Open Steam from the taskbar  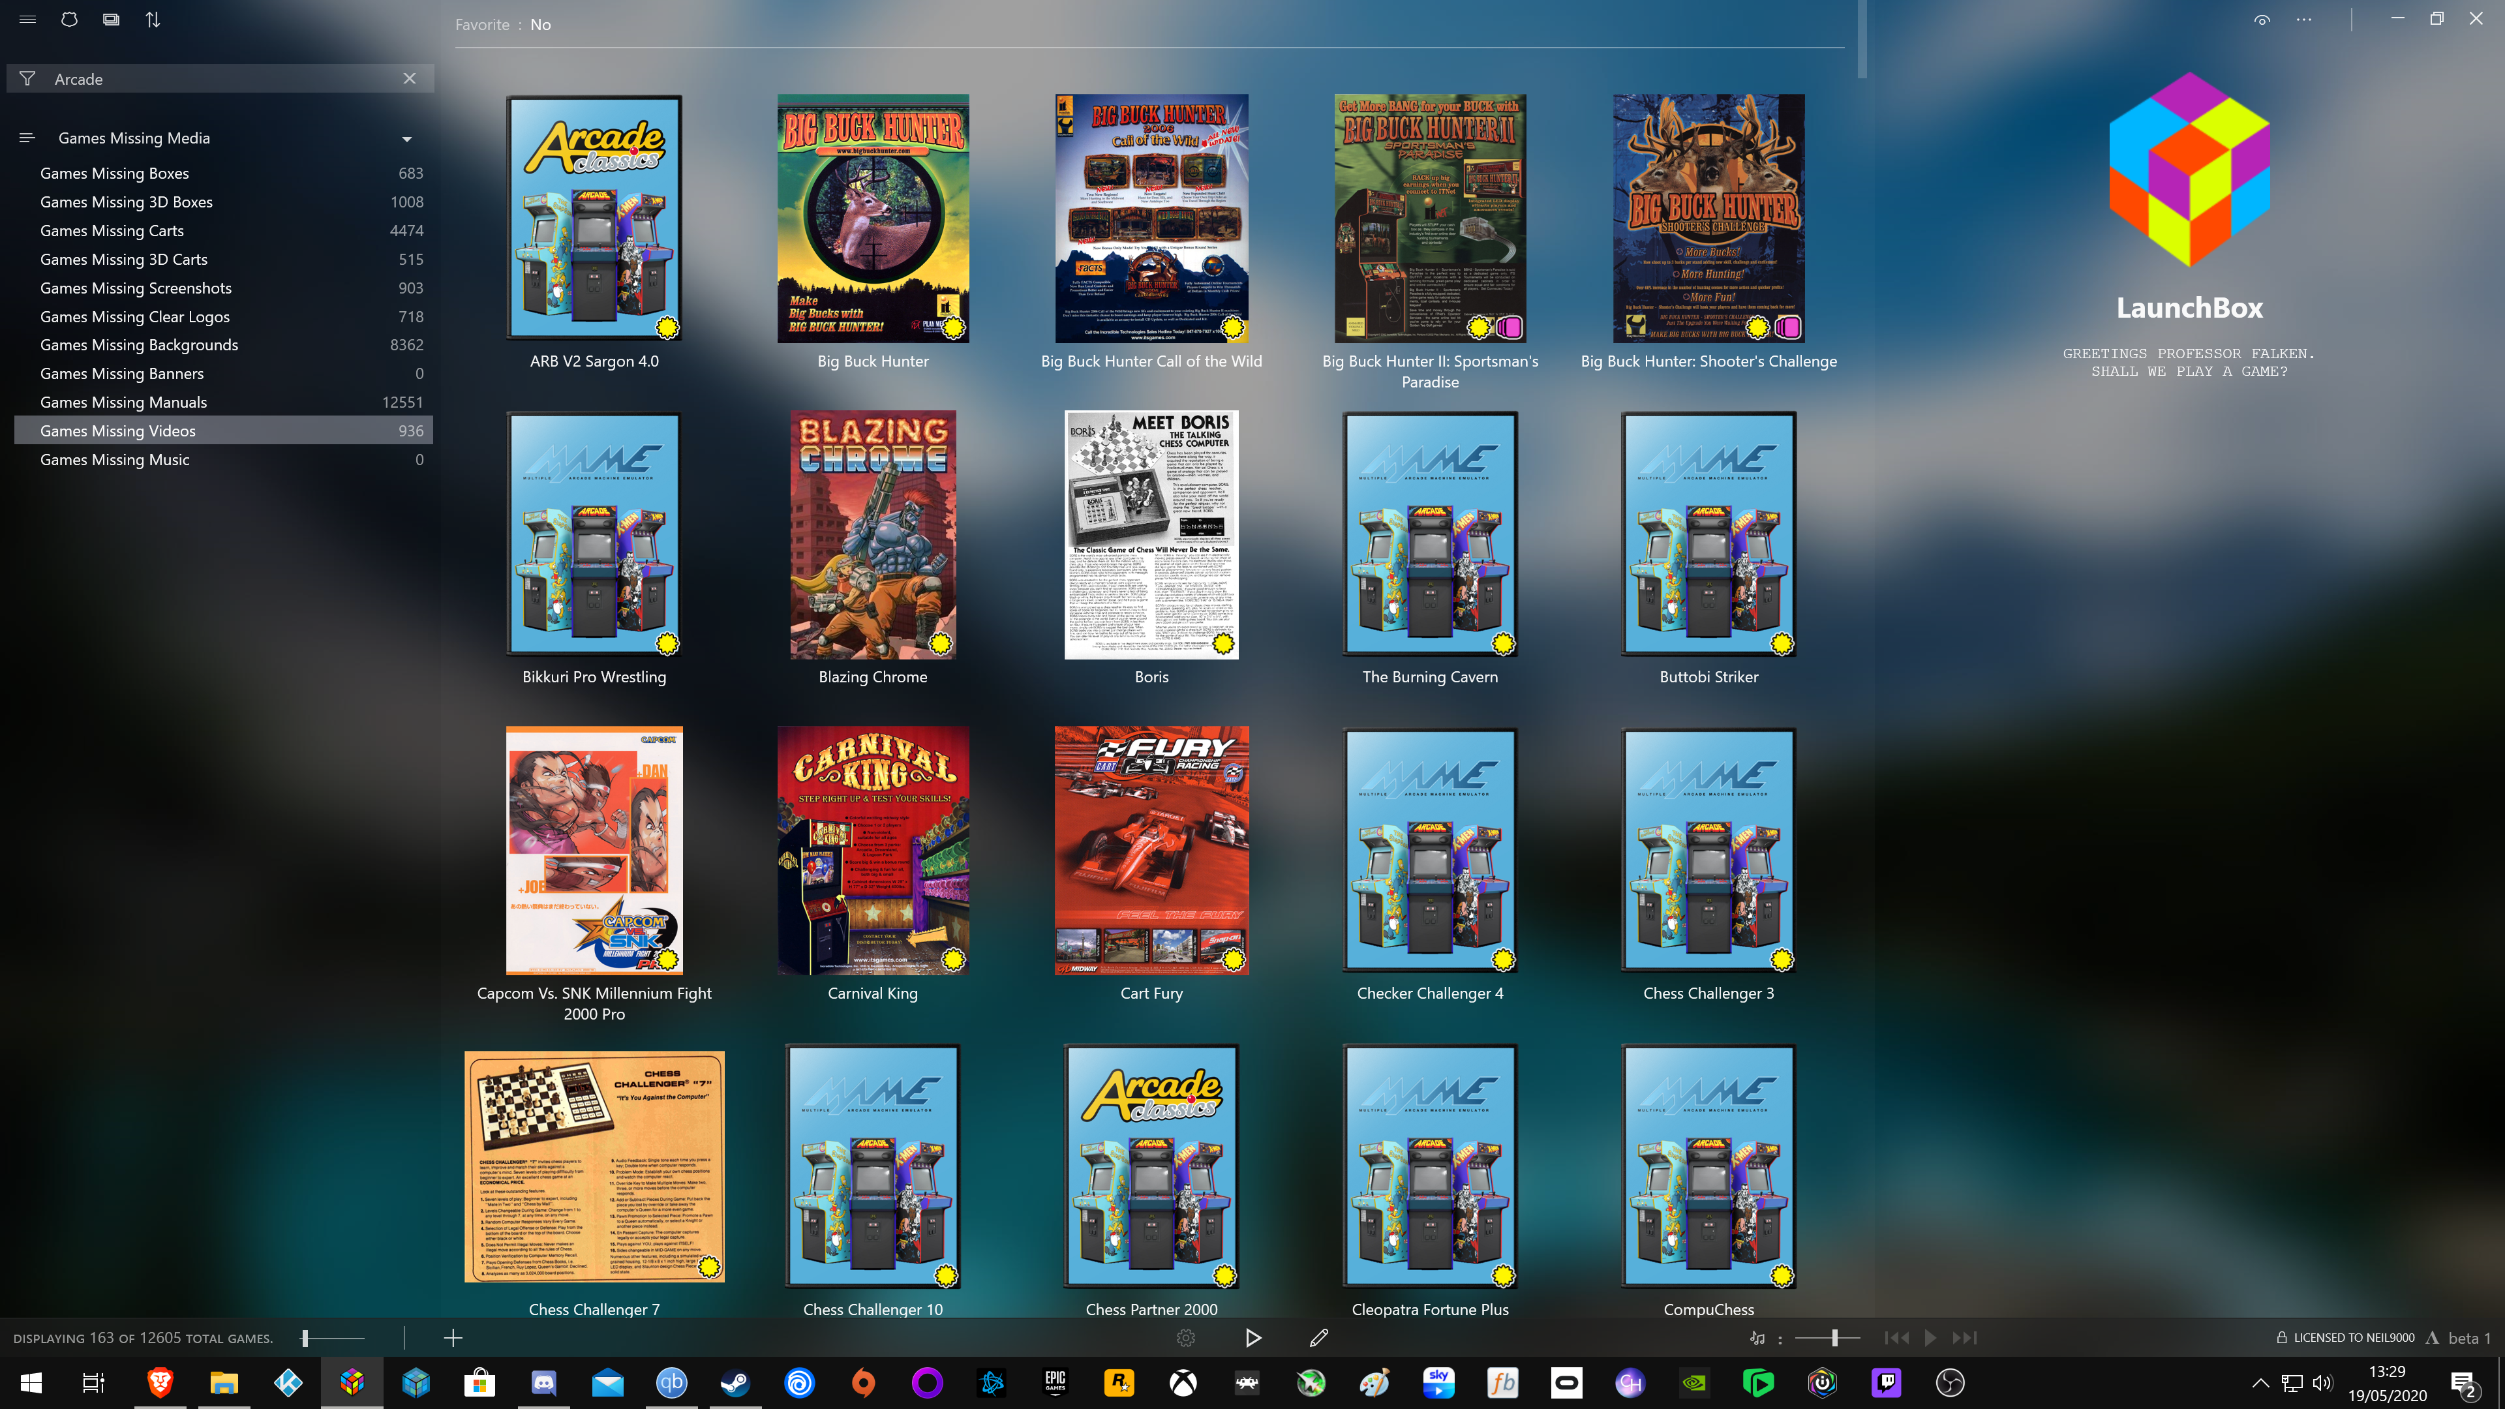pos(735,1383)
